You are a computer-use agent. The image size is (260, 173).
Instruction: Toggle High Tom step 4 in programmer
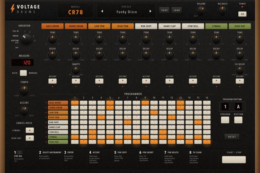tap(101, 117)
